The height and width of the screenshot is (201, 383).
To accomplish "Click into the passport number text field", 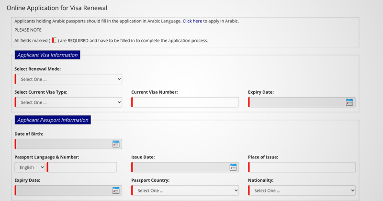I will coord(82,167).
